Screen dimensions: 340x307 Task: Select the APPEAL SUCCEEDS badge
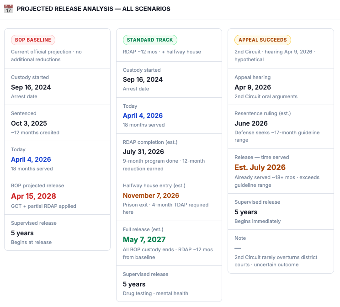tap(263, 40)
